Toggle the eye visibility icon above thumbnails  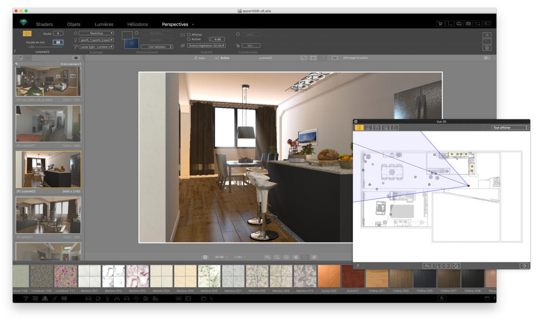76,58
